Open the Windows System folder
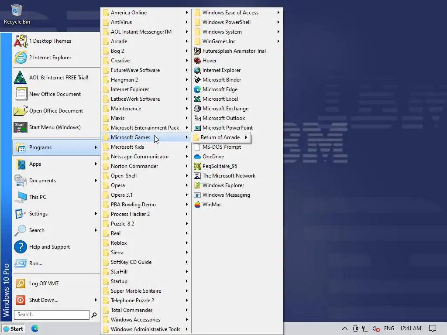447x335 pixels. pos(237,32)
